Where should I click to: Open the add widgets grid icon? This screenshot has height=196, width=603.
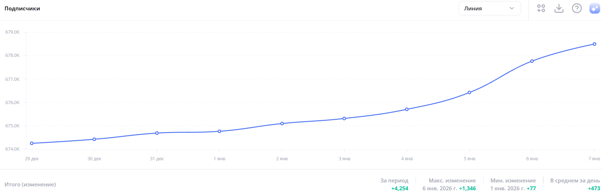point(541,8)
